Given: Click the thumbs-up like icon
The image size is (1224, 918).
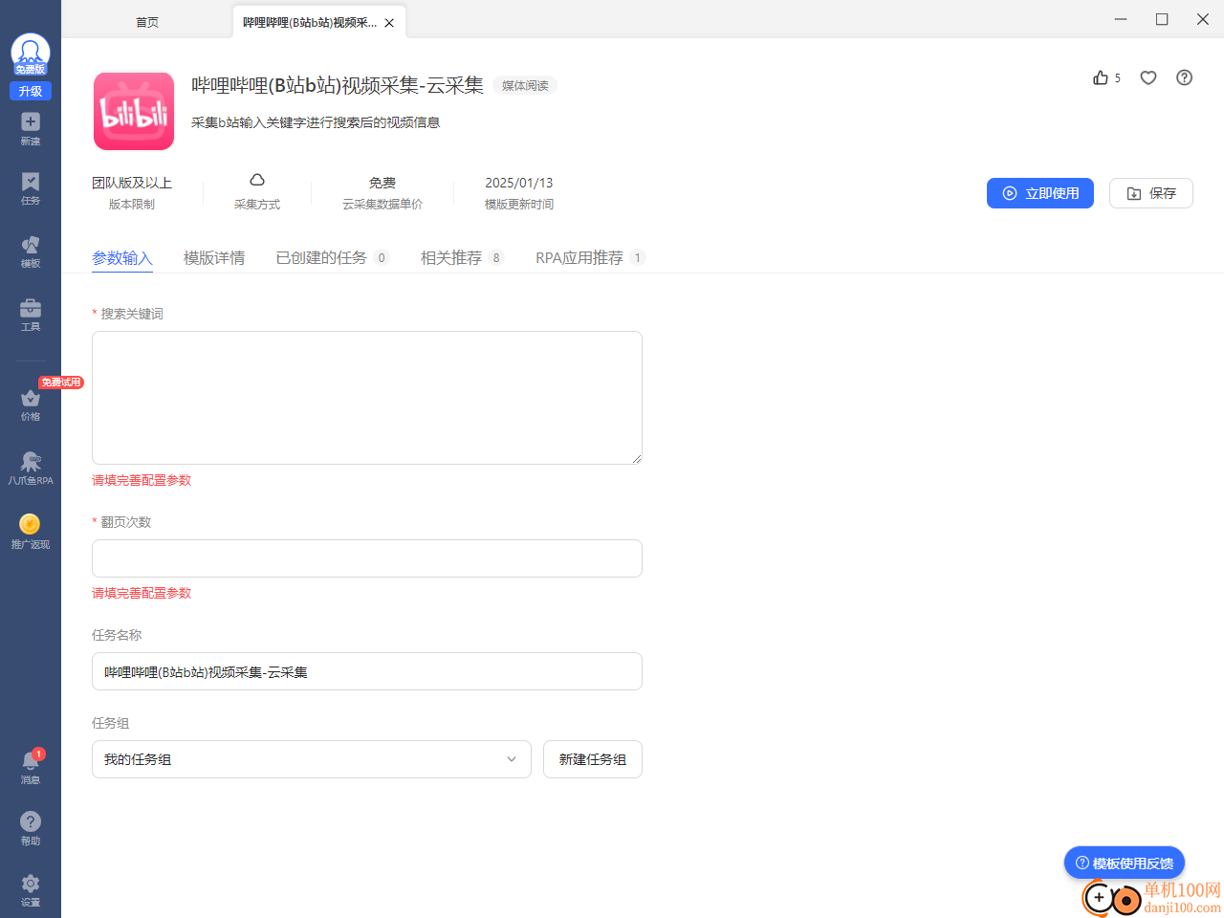Looking at the screenshot, I should click(x=1101, y=77).
